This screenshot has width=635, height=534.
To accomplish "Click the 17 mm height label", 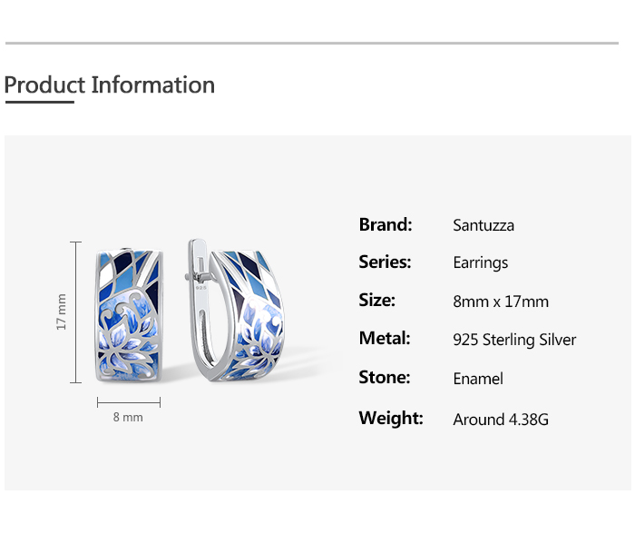I will [62, 311].
